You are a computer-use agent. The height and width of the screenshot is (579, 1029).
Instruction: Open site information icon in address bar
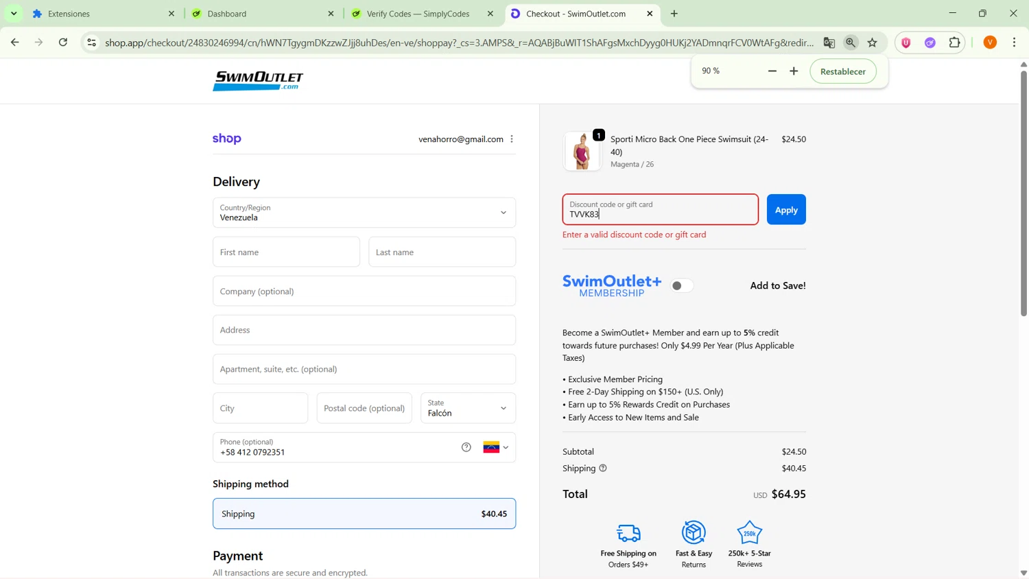[91, 43]
